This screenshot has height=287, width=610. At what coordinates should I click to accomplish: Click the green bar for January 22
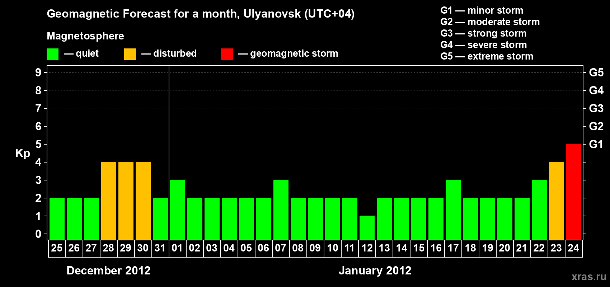pos(539,210)
